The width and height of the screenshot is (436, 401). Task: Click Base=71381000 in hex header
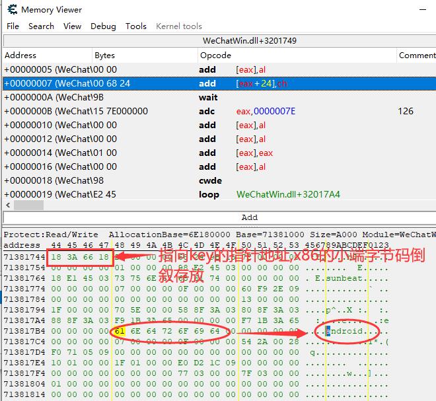coord(270,235)
